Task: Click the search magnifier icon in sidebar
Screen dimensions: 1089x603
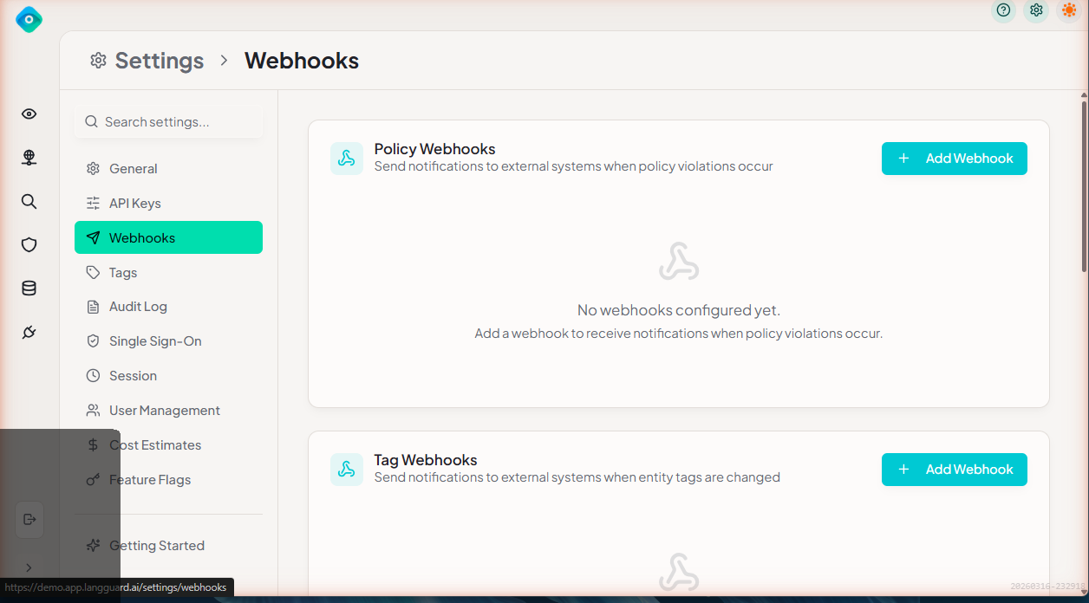Action: [x=29, y=201]
